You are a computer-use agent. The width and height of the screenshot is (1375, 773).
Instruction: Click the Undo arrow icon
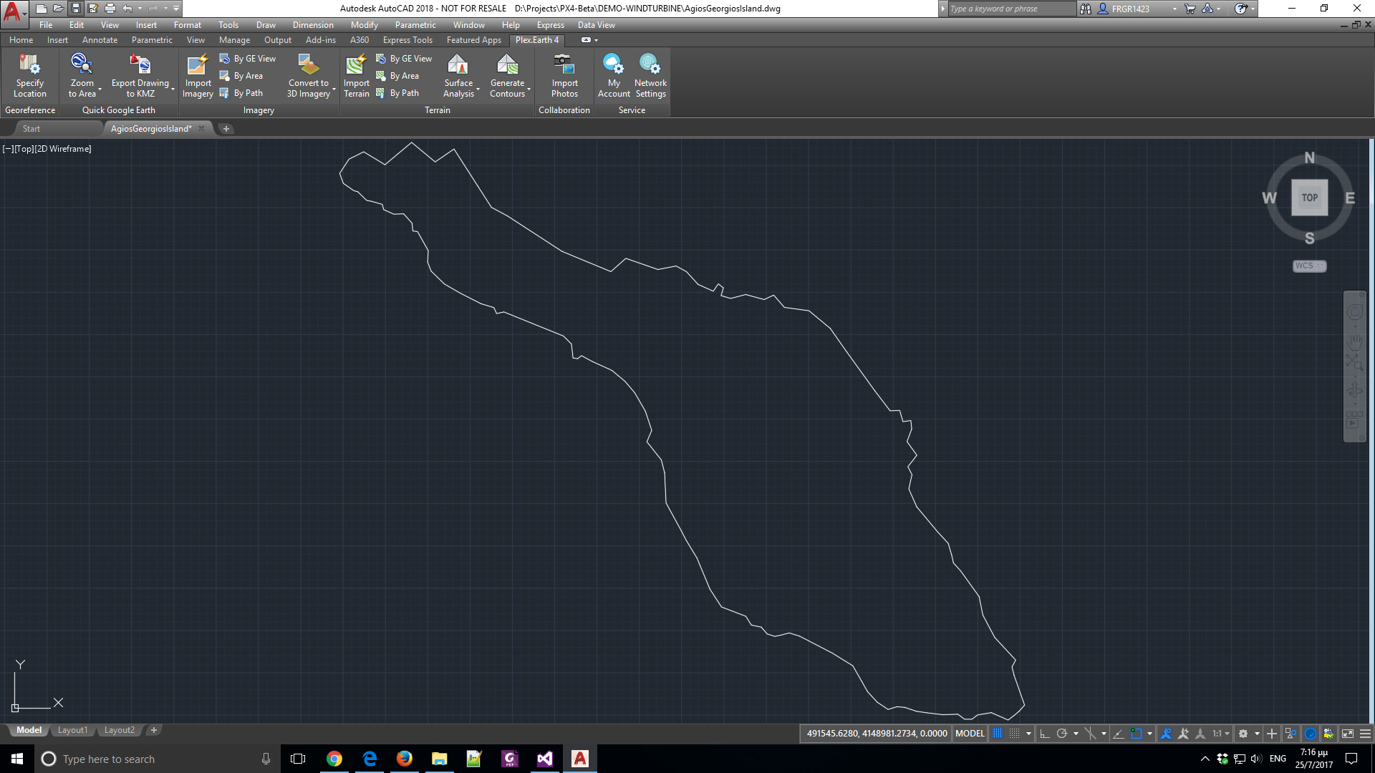pos(127,9)
